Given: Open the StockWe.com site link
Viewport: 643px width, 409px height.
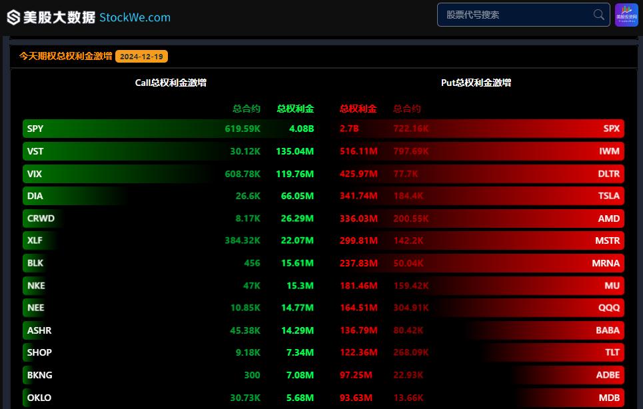Looking at the screenshot, I should click(x=135, y=17).
